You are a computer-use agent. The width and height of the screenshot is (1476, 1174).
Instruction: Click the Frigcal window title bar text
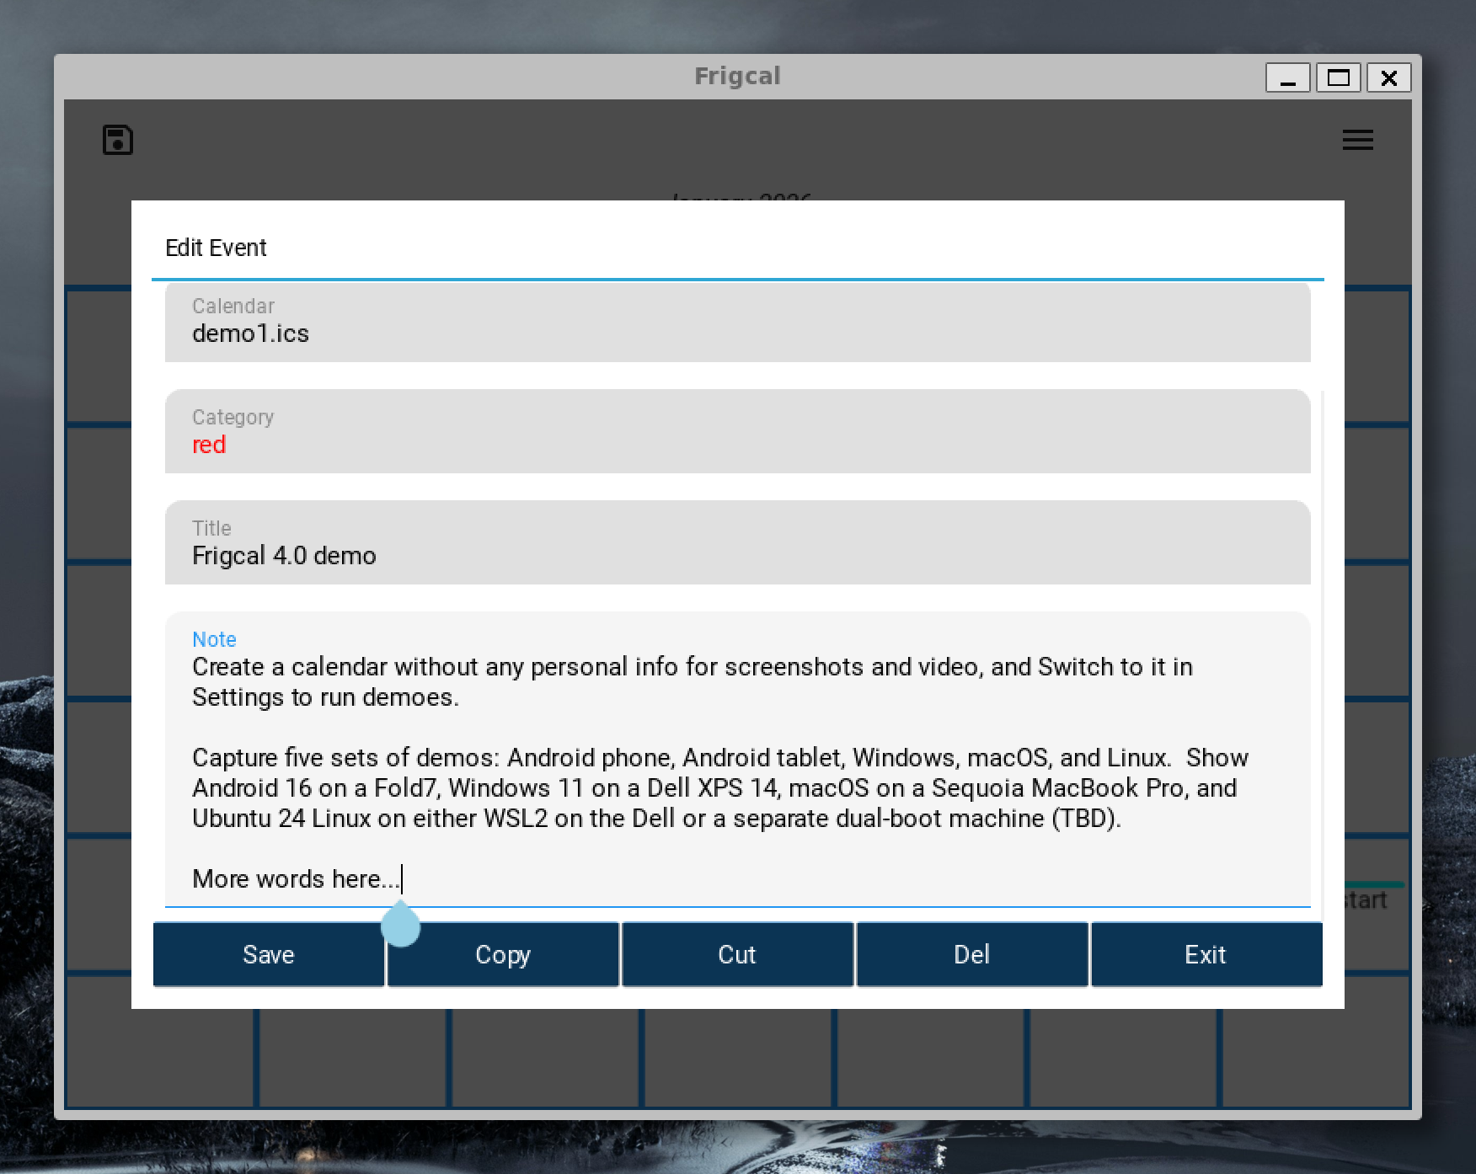pos(737,77)
